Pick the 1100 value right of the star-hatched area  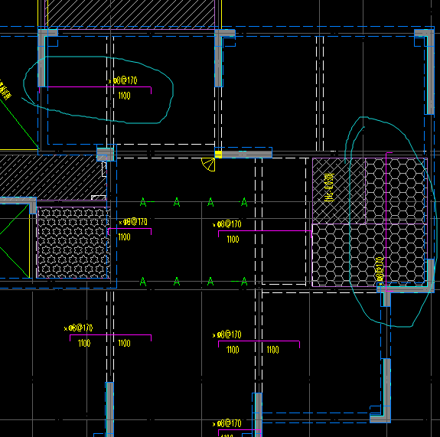124,237
